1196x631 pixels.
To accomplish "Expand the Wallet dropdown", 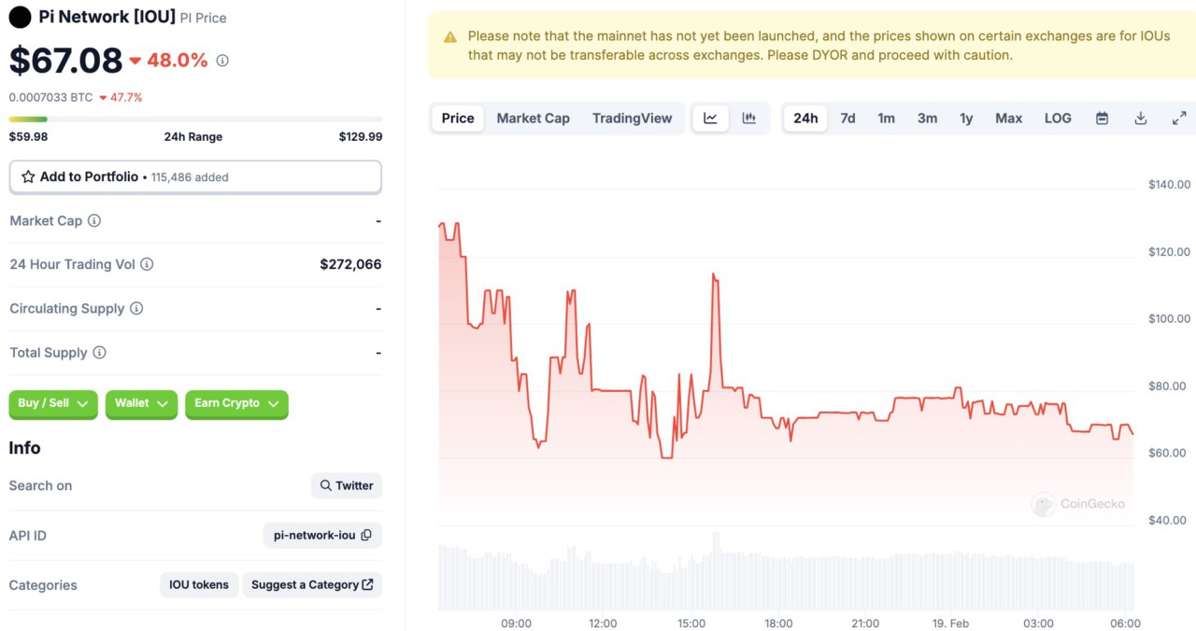I will (141, 404).
